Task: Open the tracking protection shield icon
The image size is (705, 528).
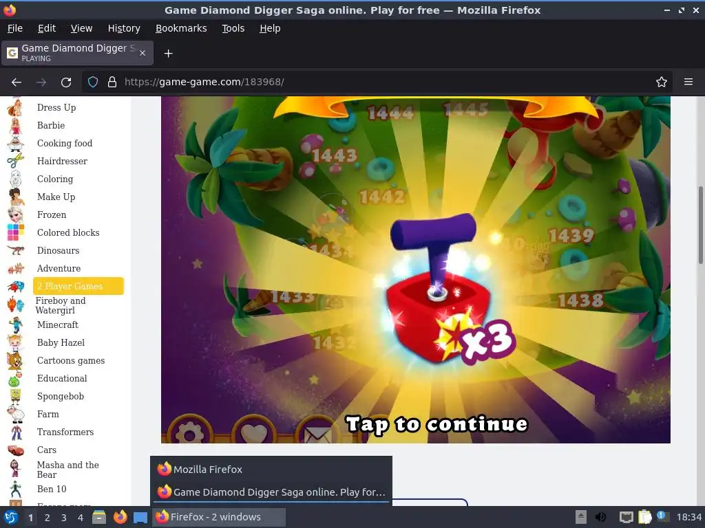Action: click(93, 82)
